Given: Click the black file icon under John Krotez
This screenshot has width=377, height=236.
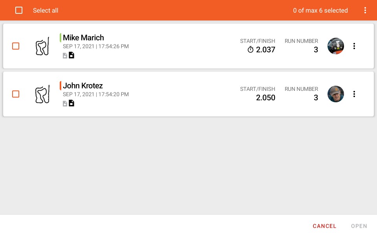Looking at the screenshot, I should (x=71, y=103).
